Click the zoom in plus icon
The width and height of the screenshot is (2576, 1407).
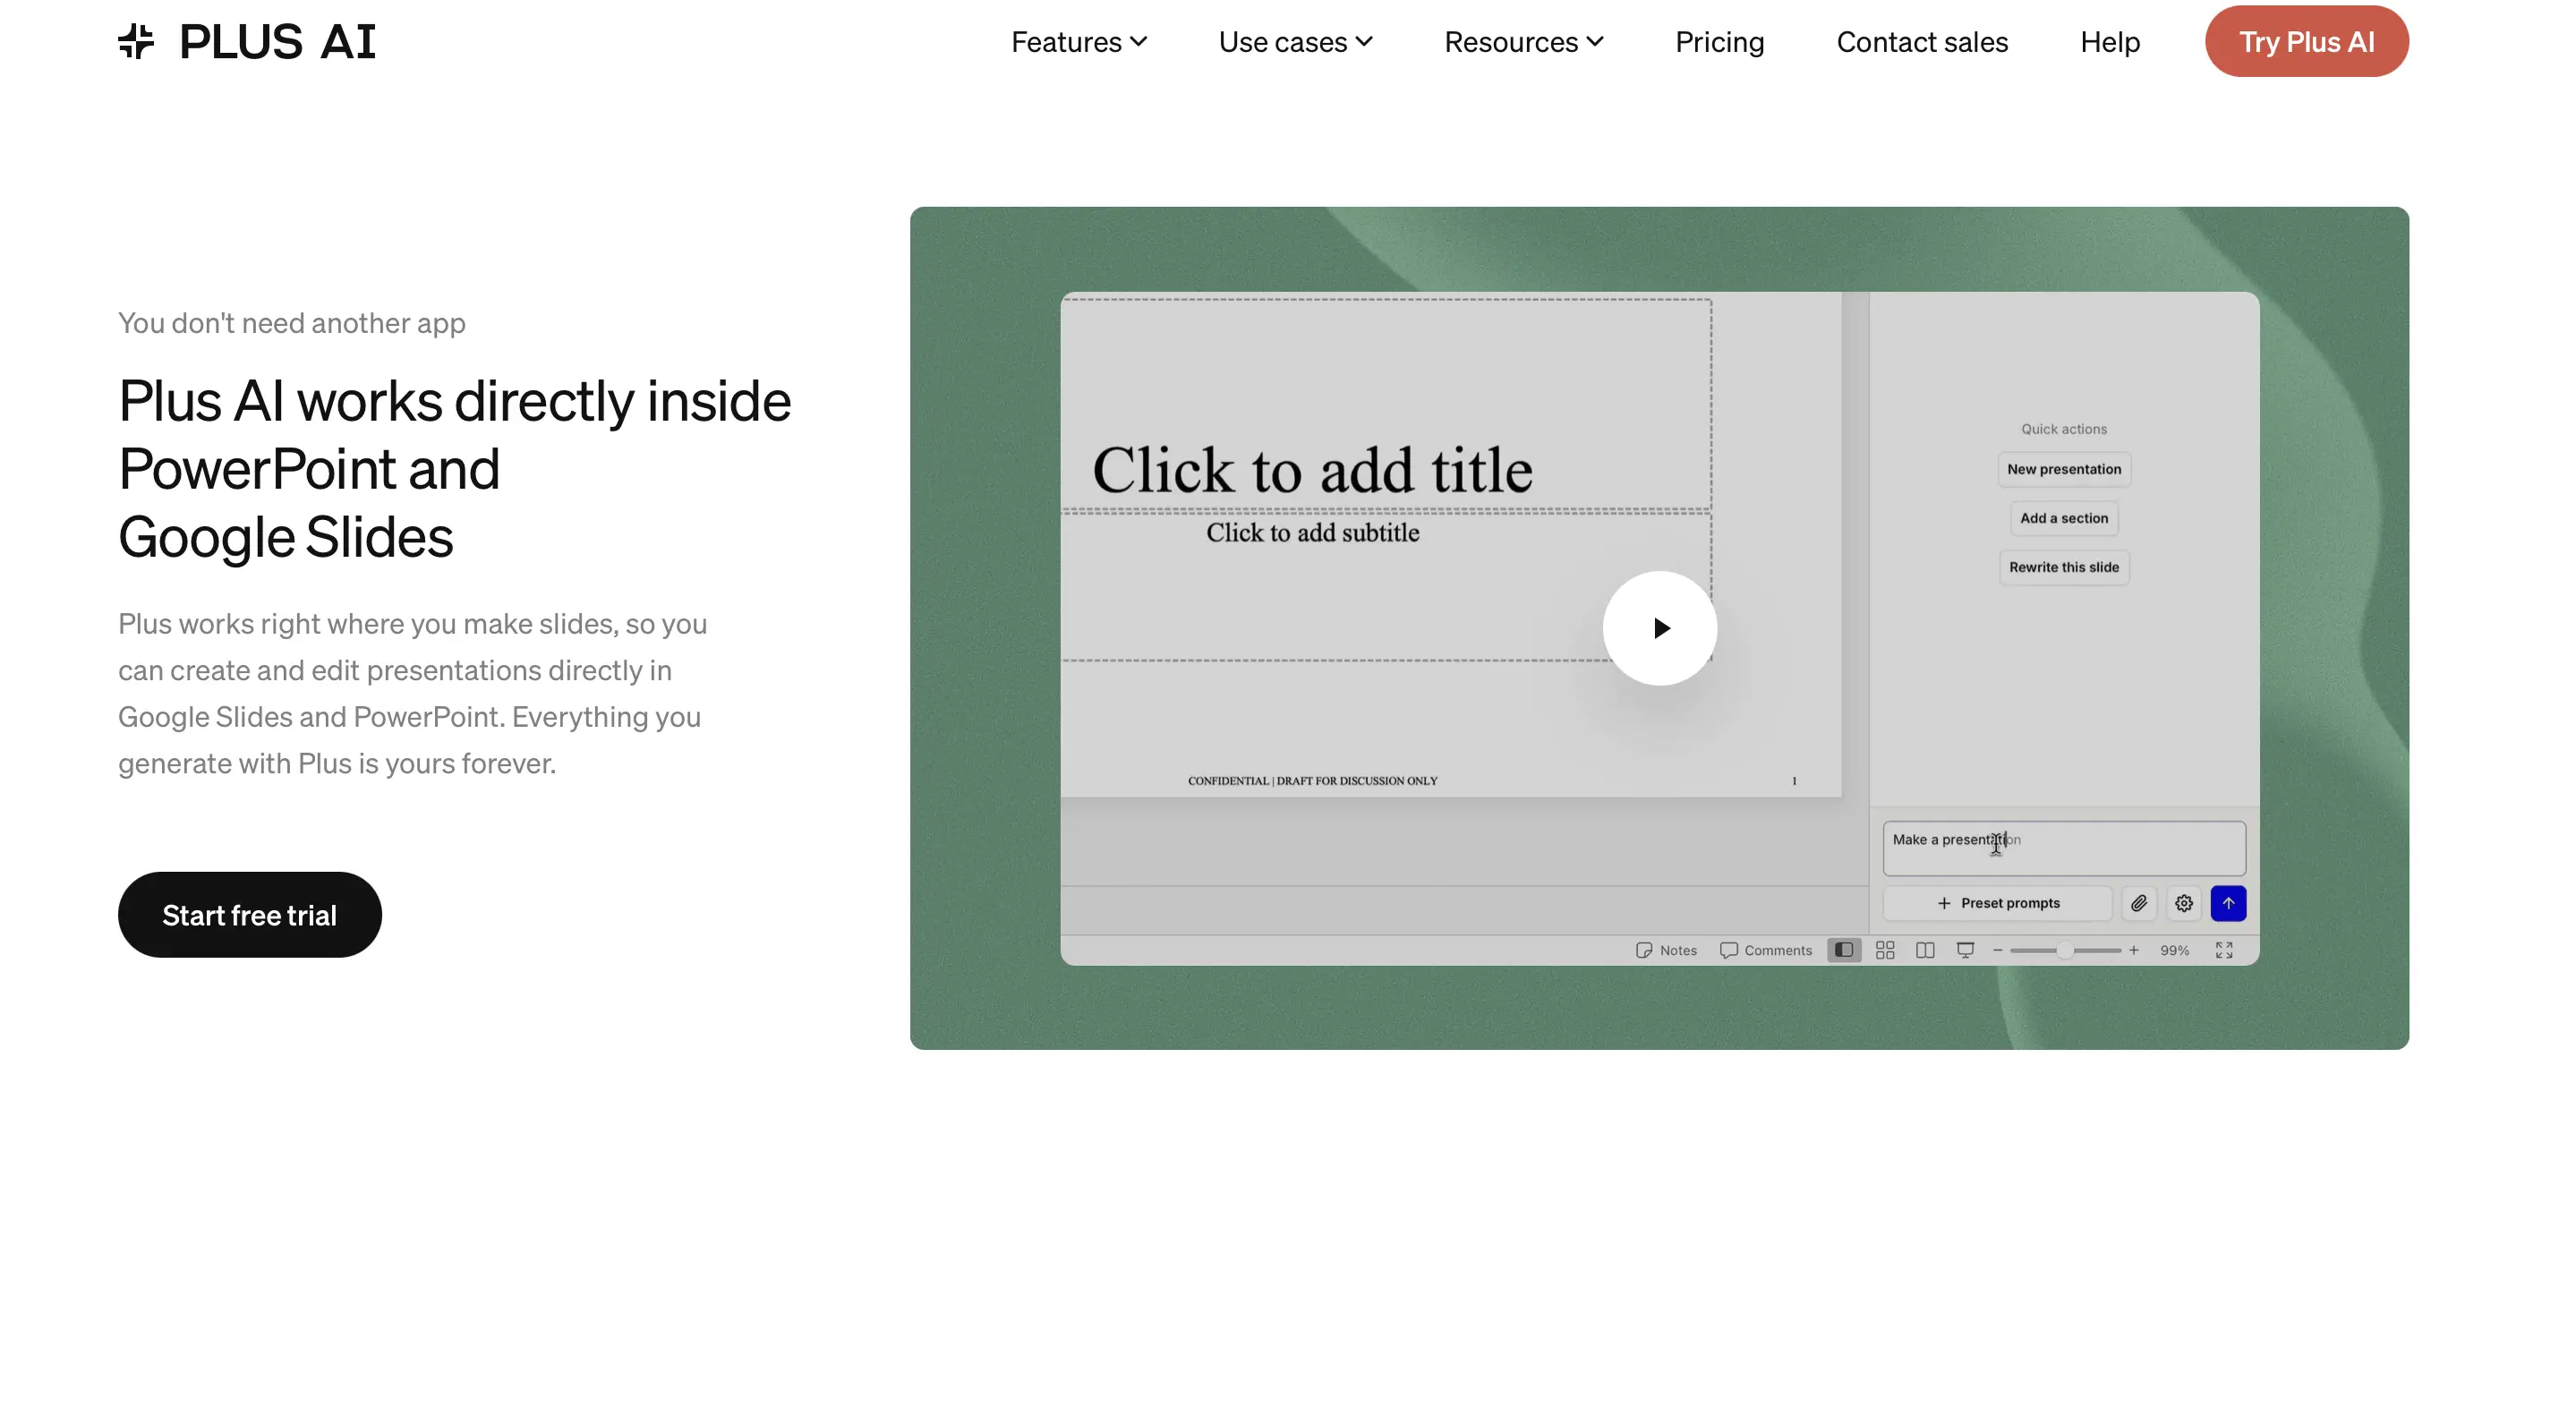[2134, 950]
